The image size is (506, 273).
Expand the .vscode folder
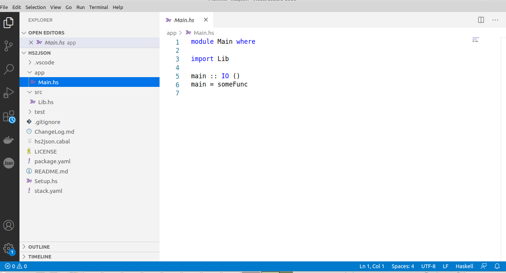(90, 63)
